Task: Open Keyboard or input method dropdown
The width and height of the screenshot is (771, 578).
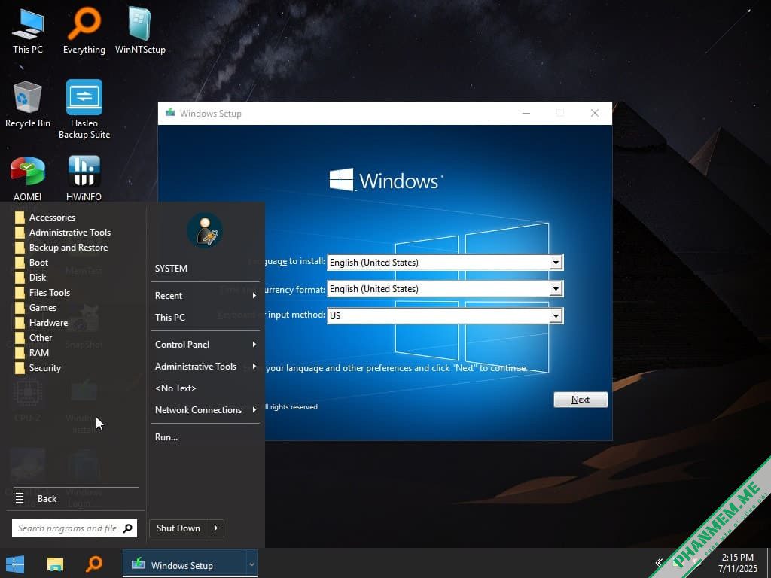Action: [556, 315]
